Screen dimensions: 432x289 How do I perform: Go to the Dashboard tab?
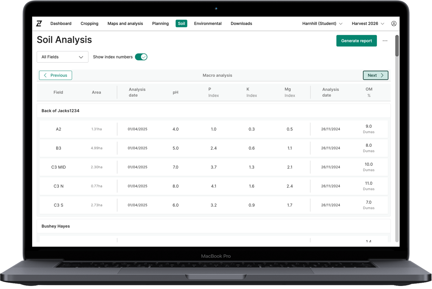click(61, 24)
